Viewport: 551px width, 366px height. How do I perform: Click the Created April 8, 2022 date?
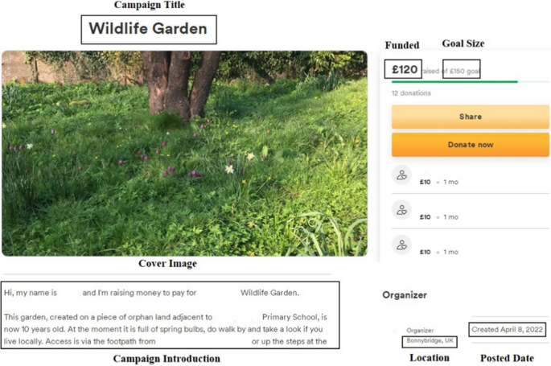pos(507,329)
